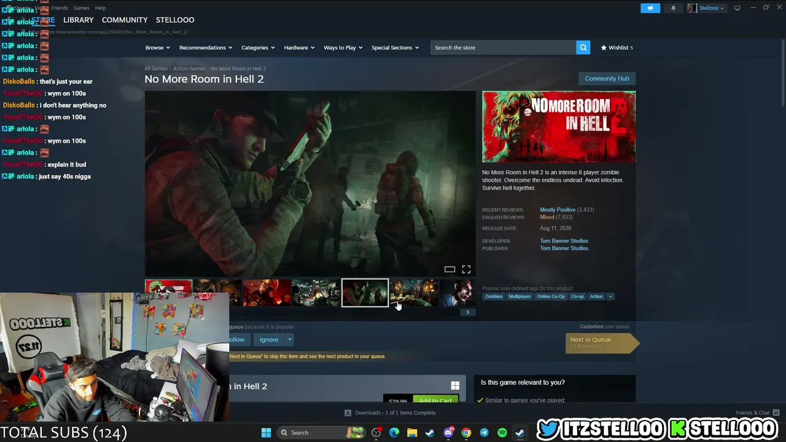Open the Special Sections dropdown
The height and width of the screenshot is (442, 786).
point(395,47)
